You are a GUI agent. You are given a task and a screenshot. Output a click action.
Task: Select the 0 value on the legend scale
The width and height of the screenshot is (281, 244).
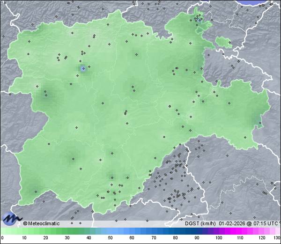click(2, 238)
